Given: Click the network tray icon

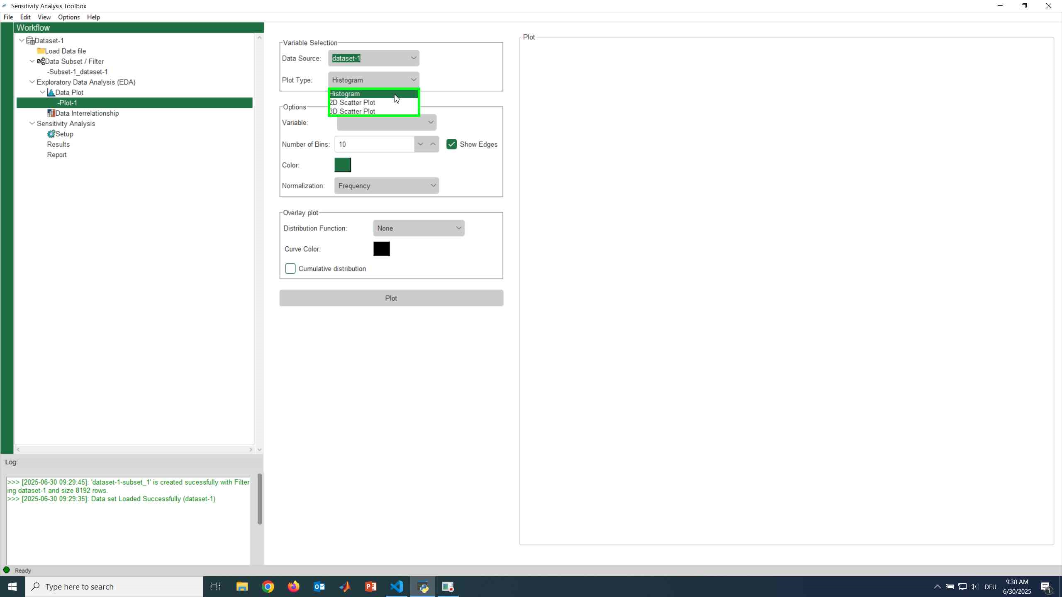Looking at the screenshot, I should tap(962, 587).
